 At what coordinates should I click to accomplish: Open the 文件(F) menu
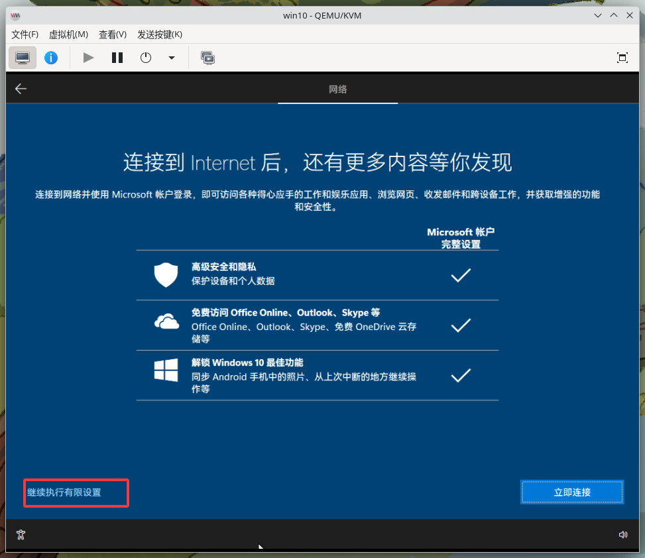25,34
